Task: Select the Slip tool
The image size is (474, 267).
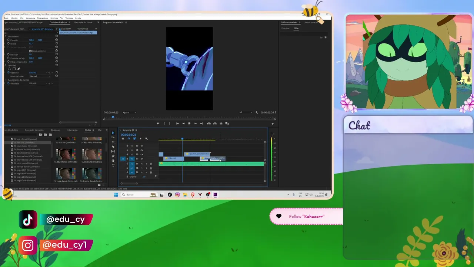Action: coord(113,151)
